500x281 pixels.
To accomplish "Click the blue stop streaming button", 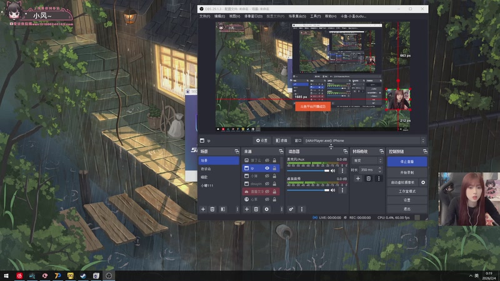I will [407, 162].
